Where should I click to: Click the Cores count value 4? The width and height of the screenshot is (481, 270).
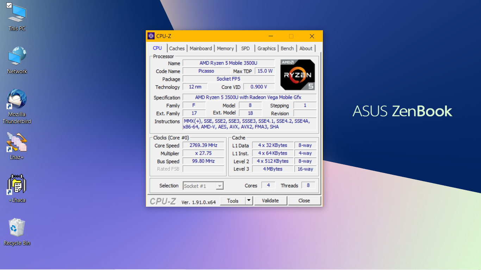[x=268, y=185]
